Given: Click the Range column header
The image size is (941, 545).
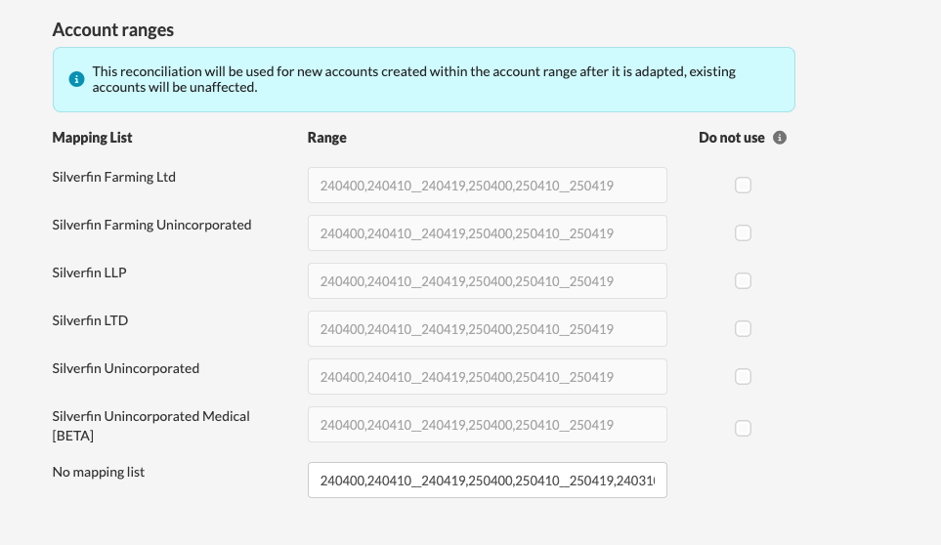Looking at the screenshot, I should (326, 138).
